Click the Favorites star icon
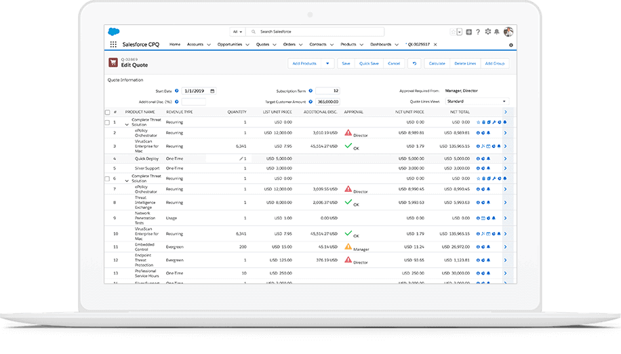Screen dimensions: 621x354 click(453, 32)
